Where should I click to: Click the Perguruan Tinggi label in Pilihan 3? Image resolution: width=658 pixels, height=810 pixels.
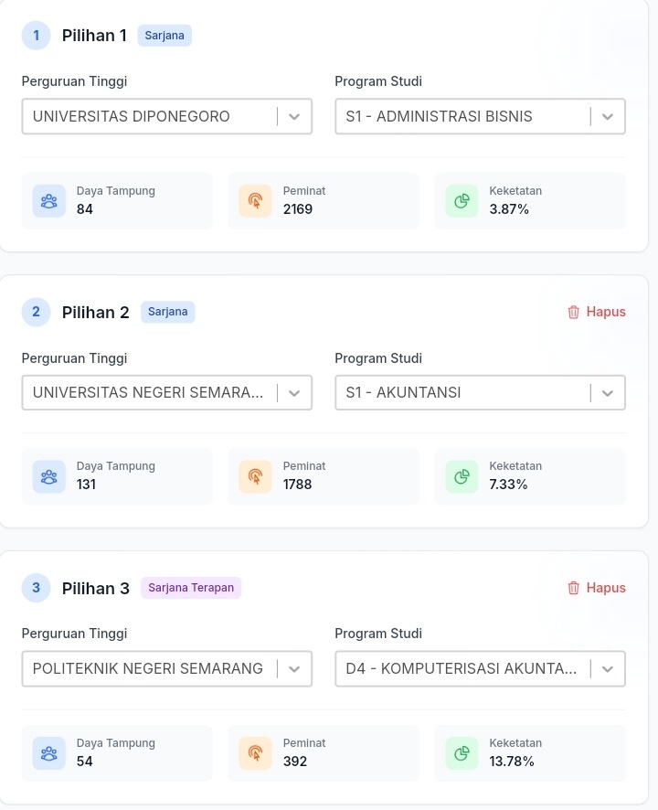pyautogui.click(x=74, y=634)
